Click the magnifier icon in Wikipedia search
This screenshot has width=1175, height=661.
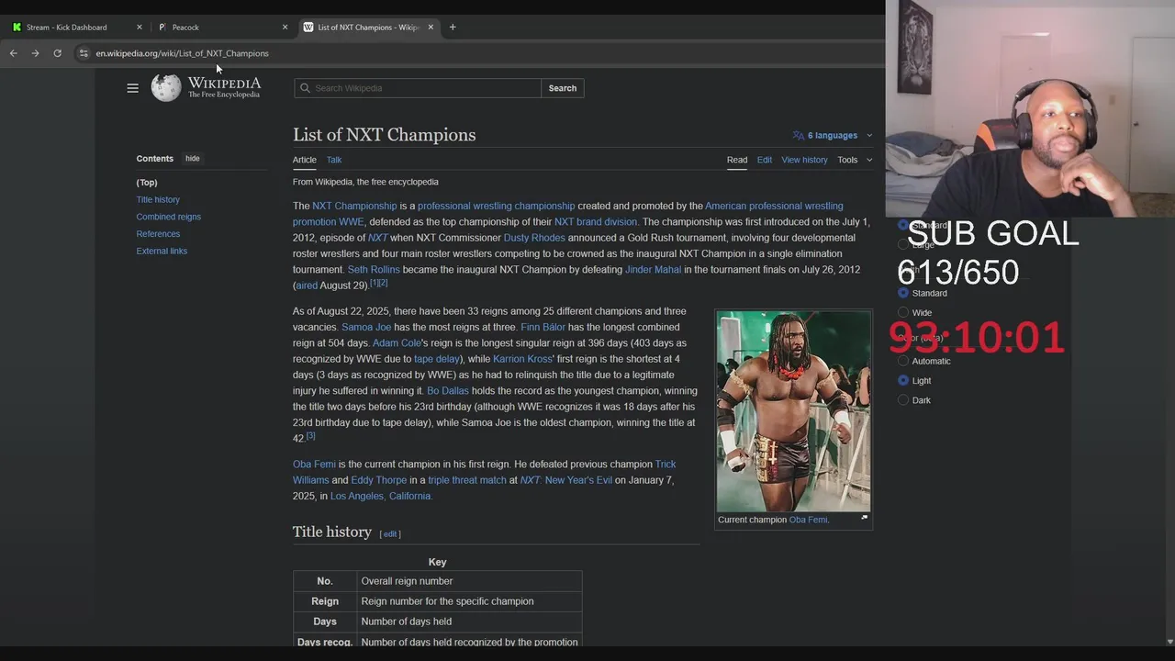[305, 88]
